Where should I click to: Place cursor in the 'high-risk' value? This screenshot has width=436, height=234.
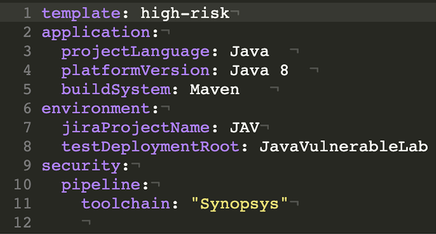(x=185, y=14)
